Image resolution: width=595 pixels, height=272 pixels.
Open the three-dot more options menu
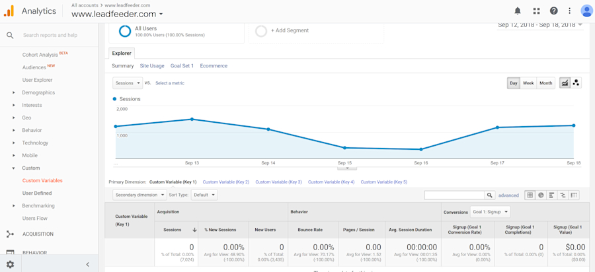coord(570,11)
